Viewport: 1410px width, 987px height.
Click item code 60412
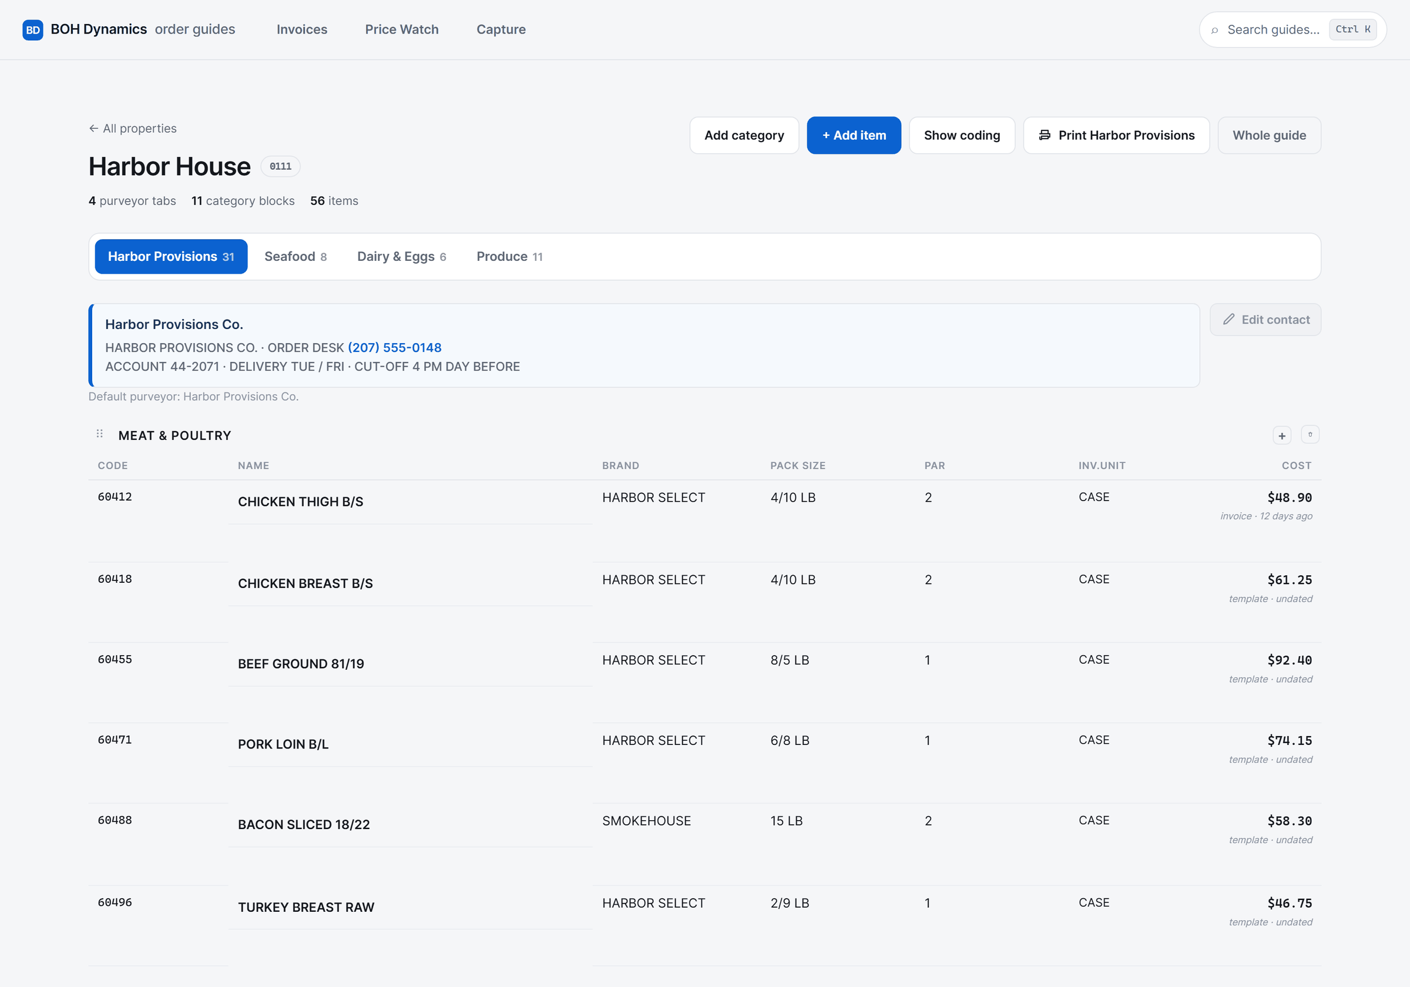coord(115,497)
